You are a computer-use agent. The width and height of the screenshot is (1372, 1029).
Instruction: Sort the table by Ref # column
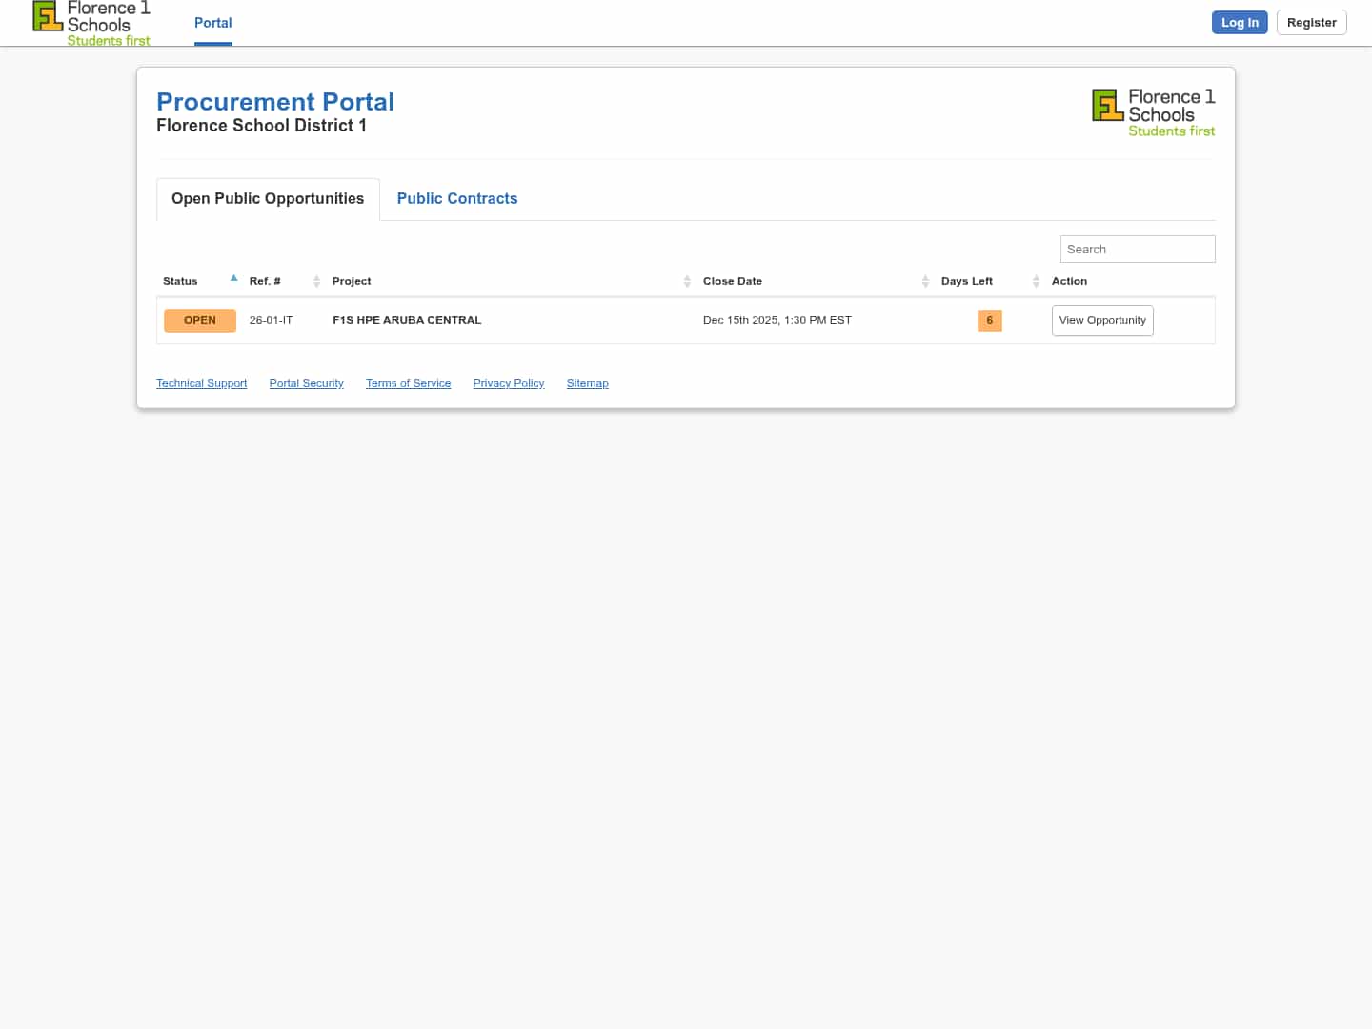click(x=315, y=281)
